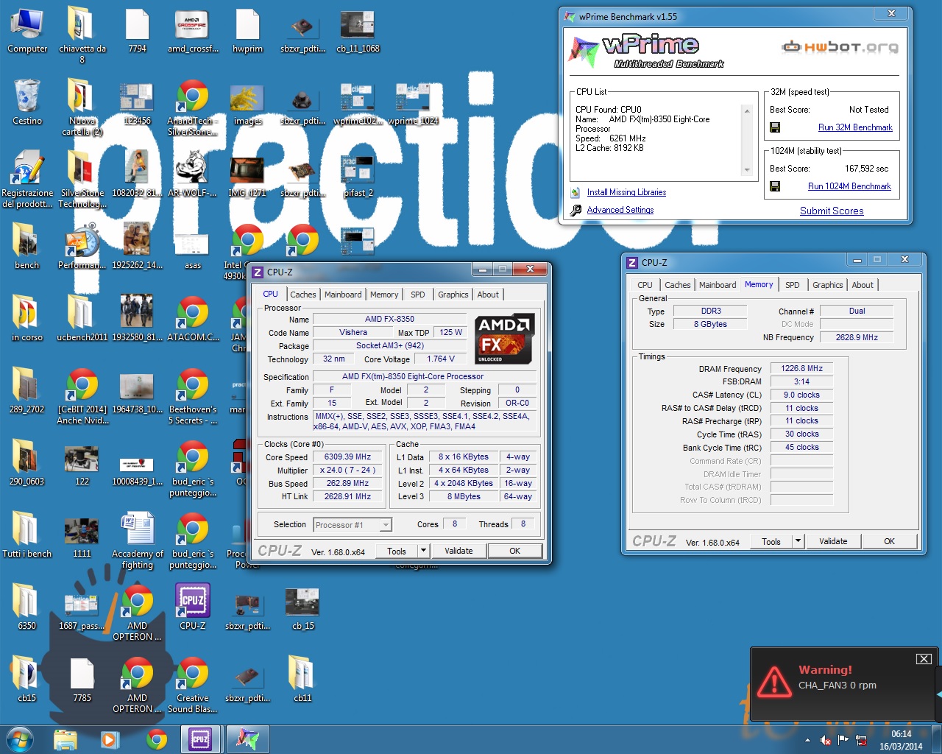Open Windows Explorer from the taskbar
The height and width of the screenshot is (754, 942).
(x=65, y=739)
